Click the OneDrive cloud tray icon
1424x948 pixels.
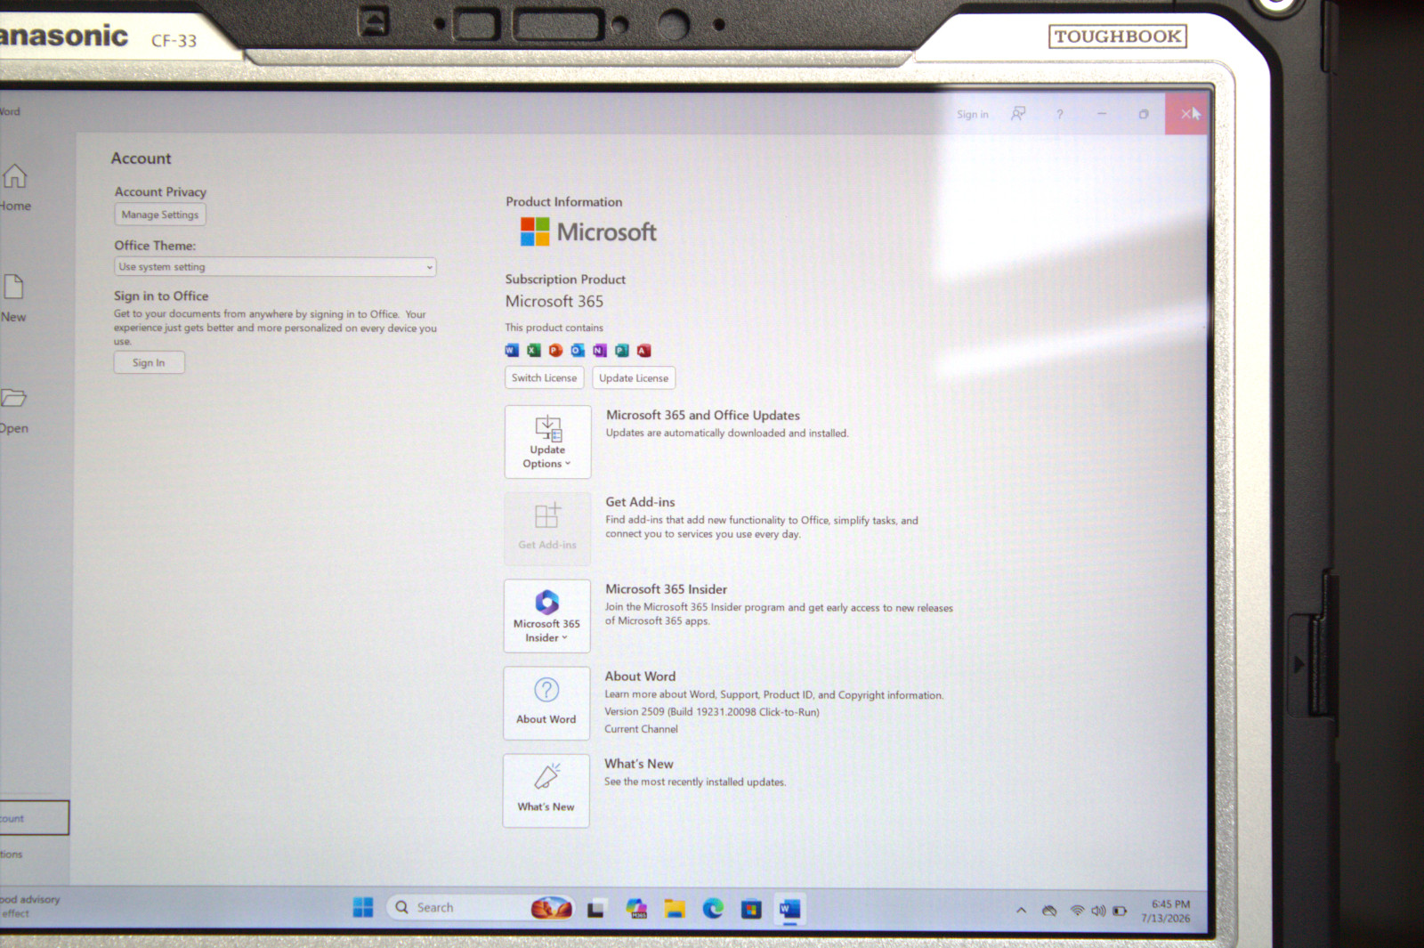coord(1049,911)
